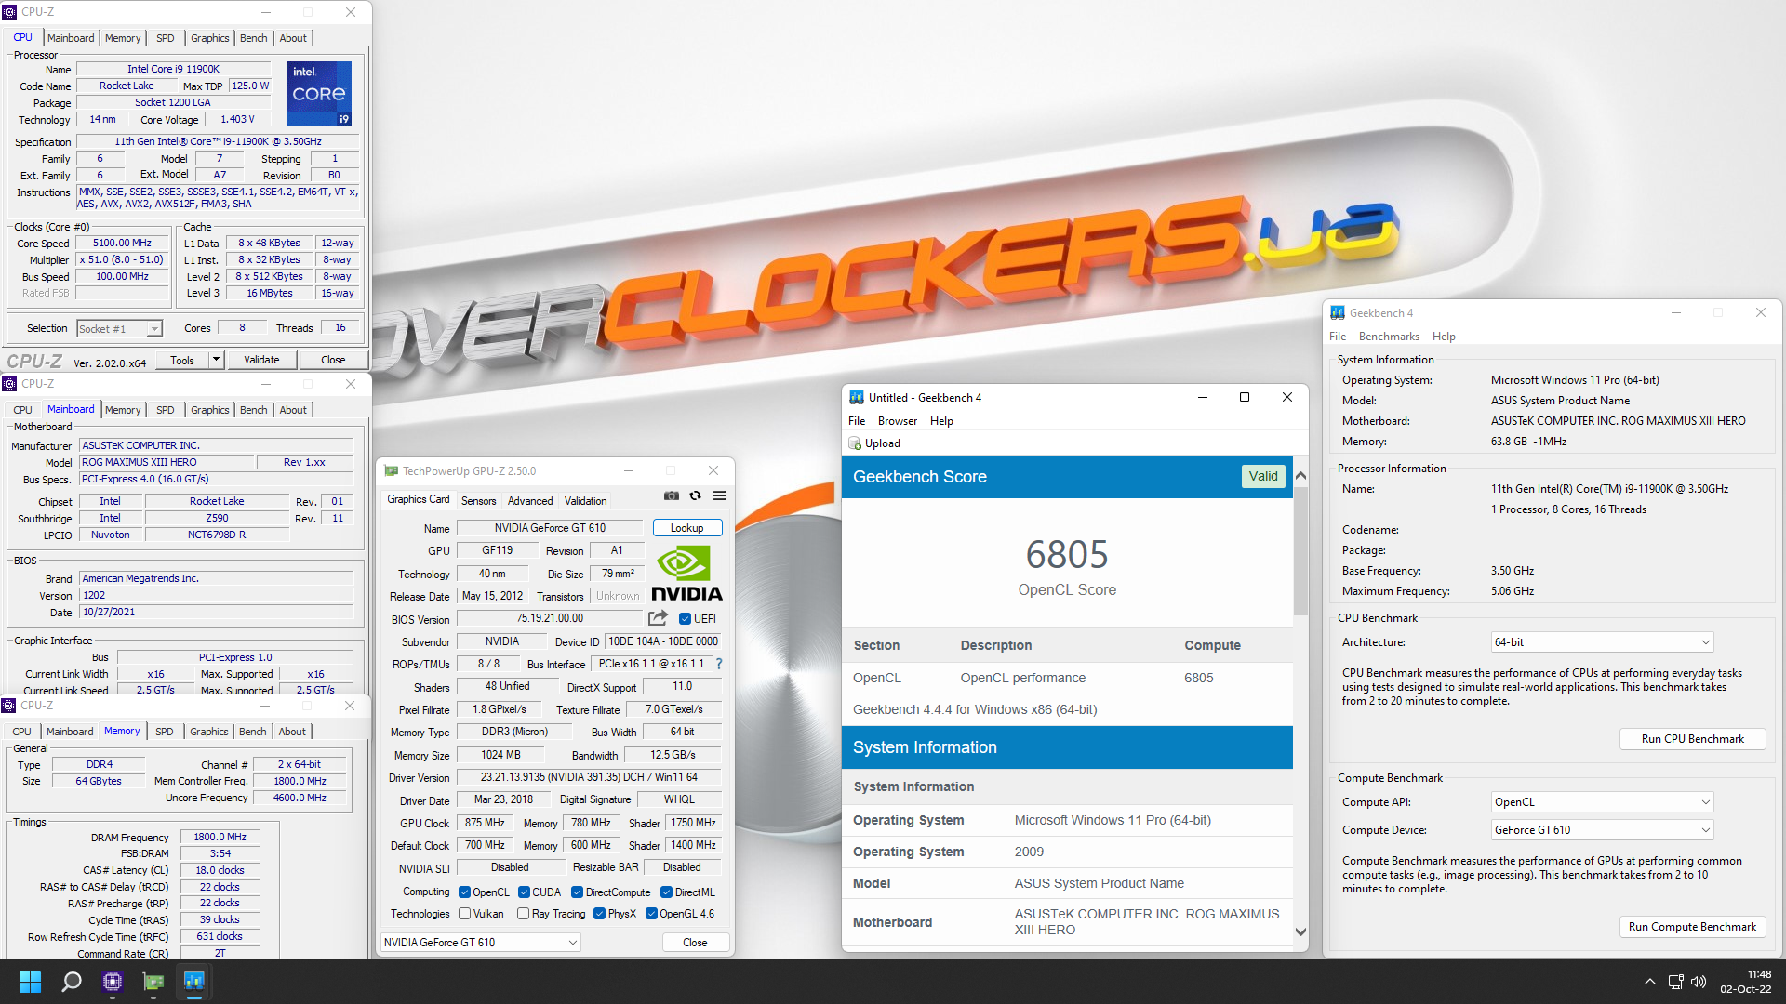Click the Geekbench results vertical scrollbar thumb
The image size is (1786, 1004).
(1300, 551)
